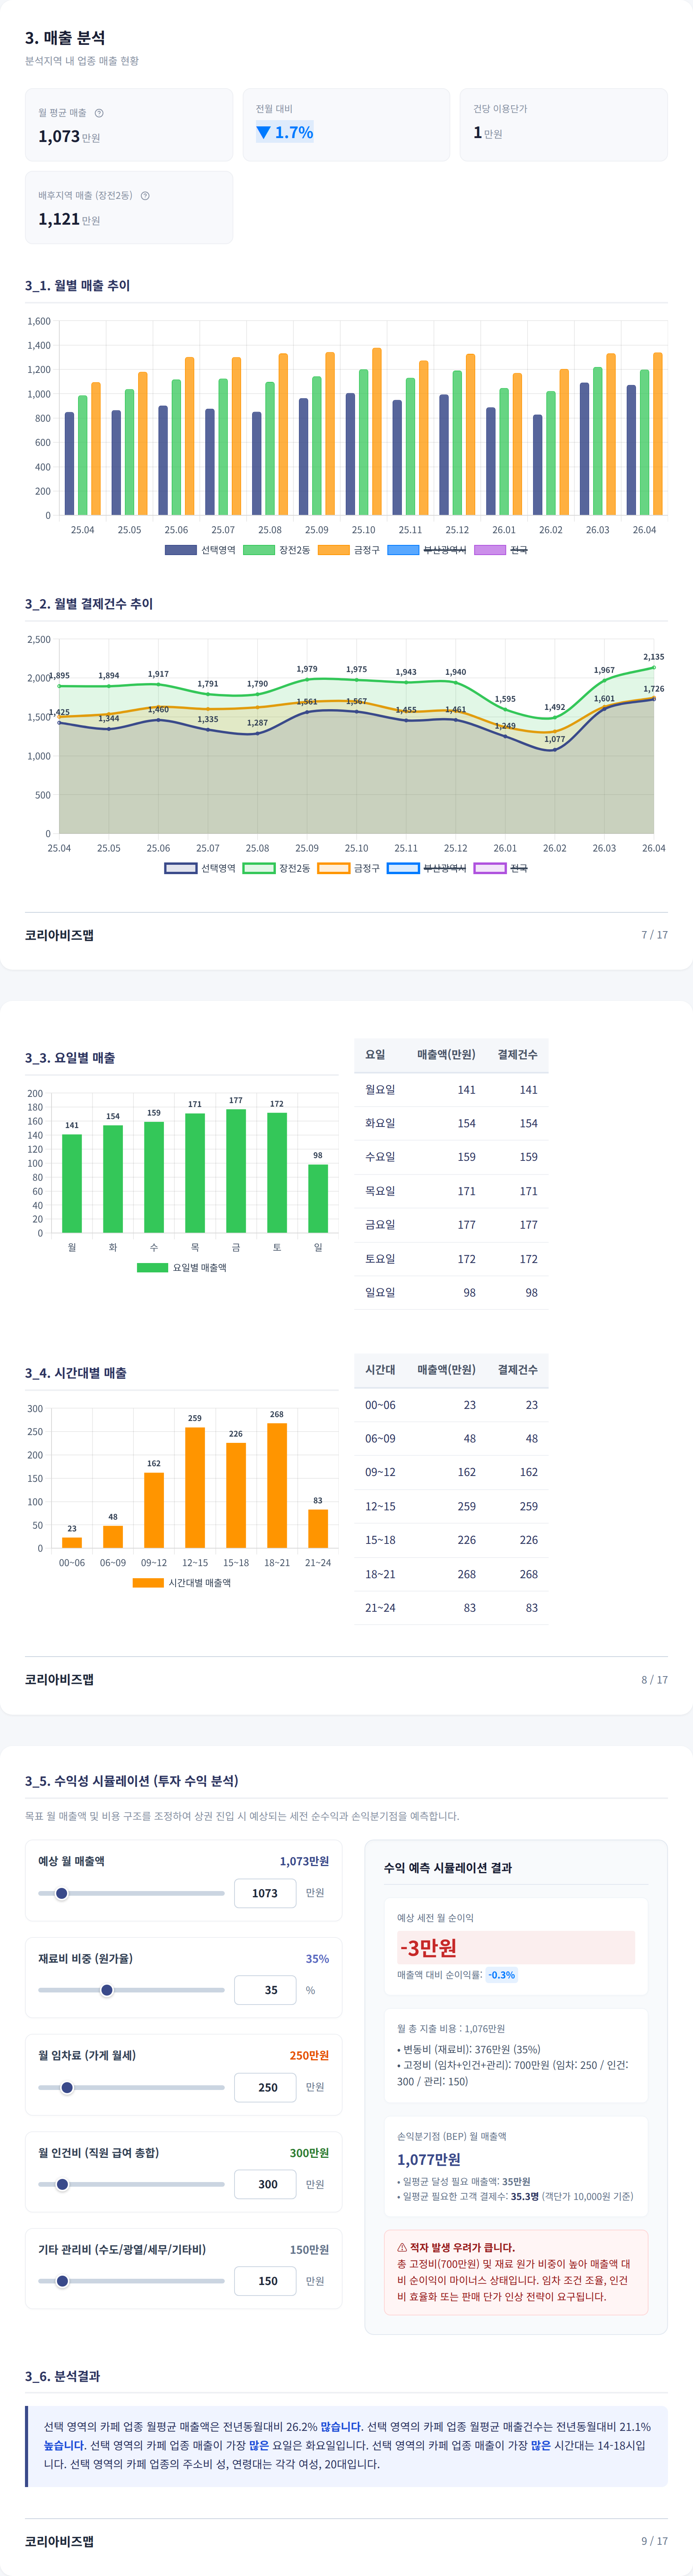Click the 요일 column header
The height and width of the screenshot is (2576, 693).
click(375, 1055)
